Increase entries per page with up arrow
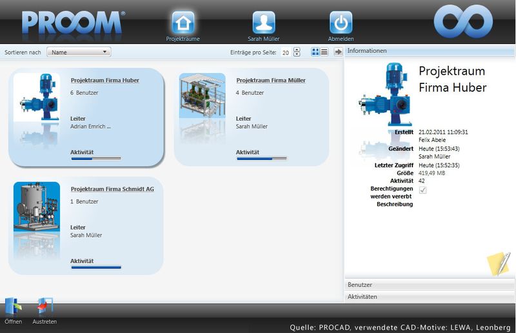Image resolution: width=516 pixels, height=333 pixels. tap(297, 50)
